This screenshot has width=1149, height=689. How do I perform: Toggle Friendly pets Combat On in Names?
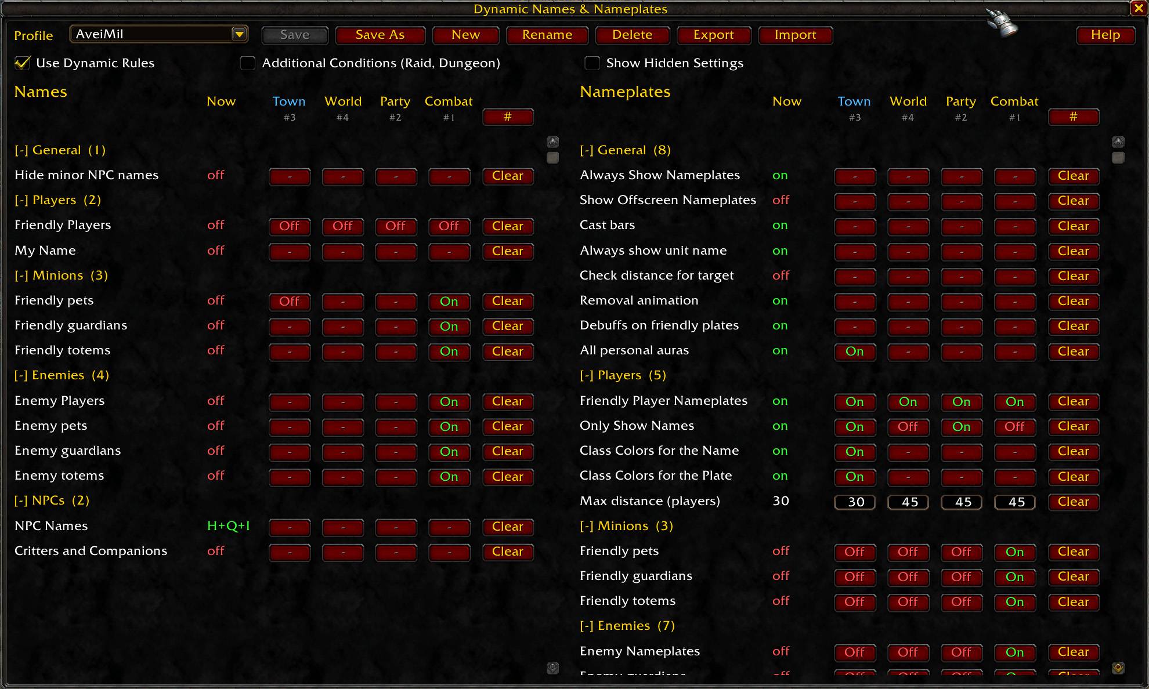(449, 302)
